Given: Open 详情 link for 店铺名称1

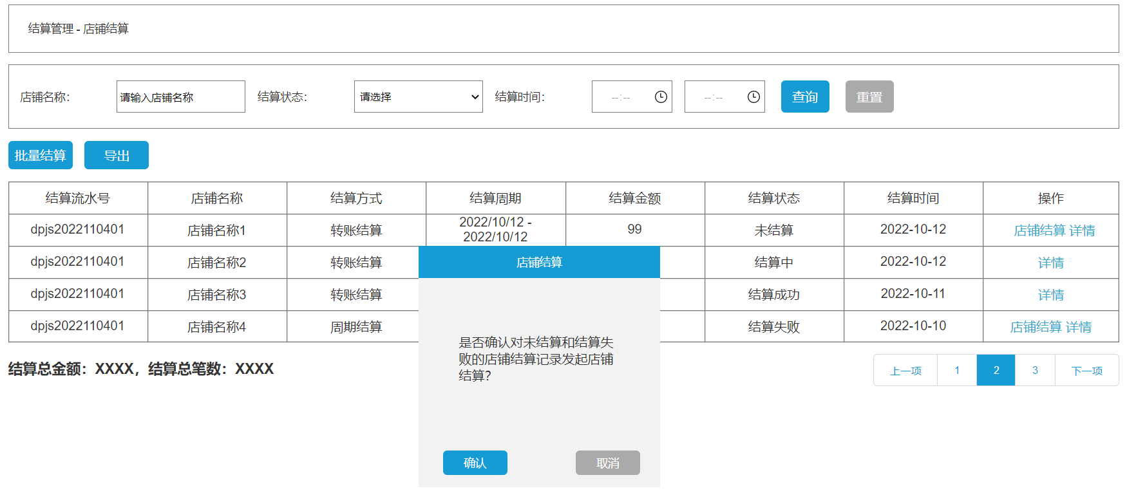Looking at the screenshot, I should [1082, 230].
